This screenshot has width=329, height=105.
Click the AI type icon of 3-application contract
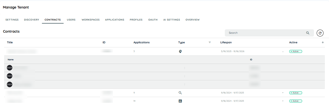tap(180, 51)
